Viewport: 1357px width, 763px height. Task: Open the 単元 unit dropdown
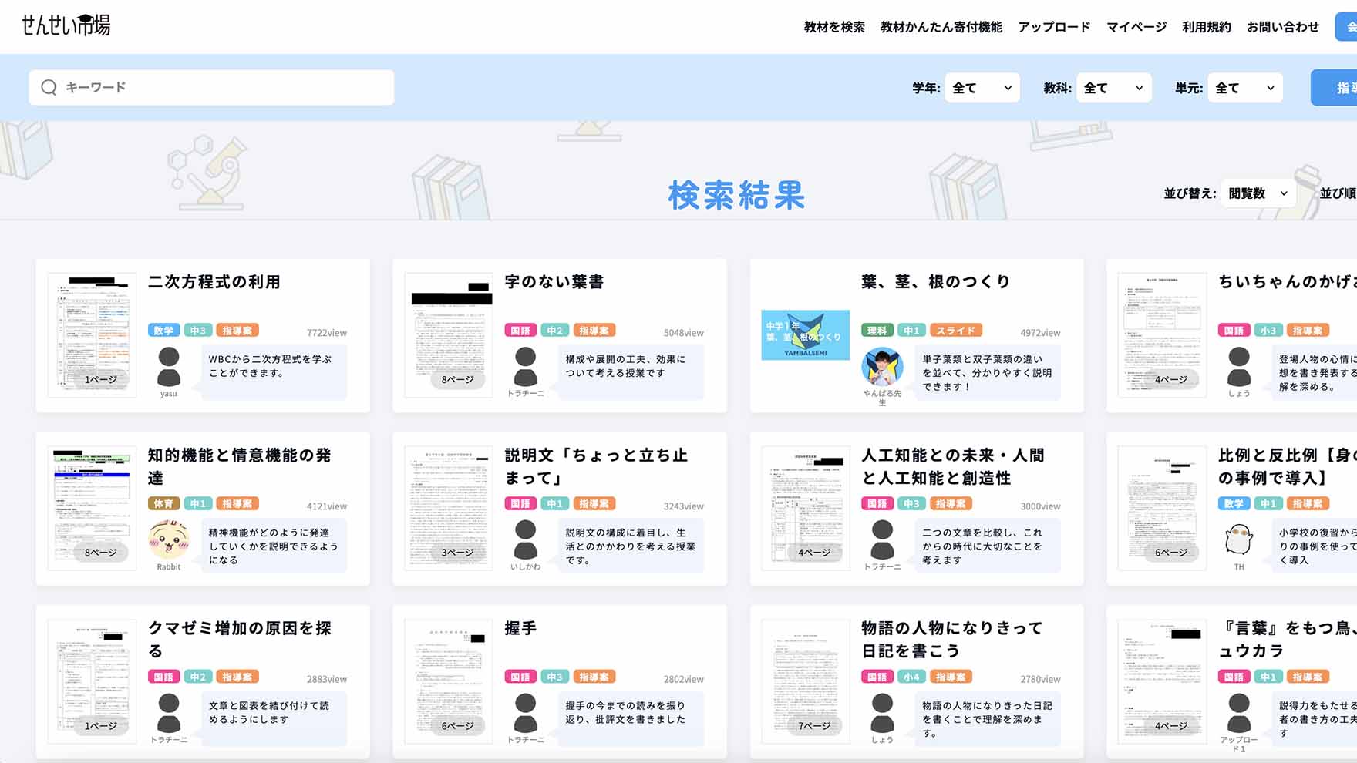click(x=1244, y=88)
